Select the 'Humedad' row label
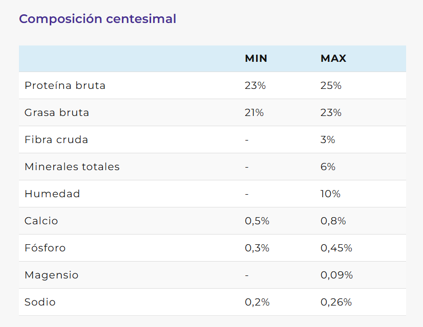 click(52, 194)
